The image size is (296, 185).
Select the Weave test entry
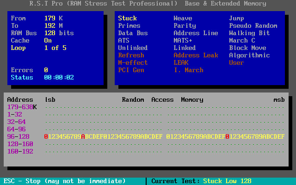pyautogui.click(x=183, y=18)
